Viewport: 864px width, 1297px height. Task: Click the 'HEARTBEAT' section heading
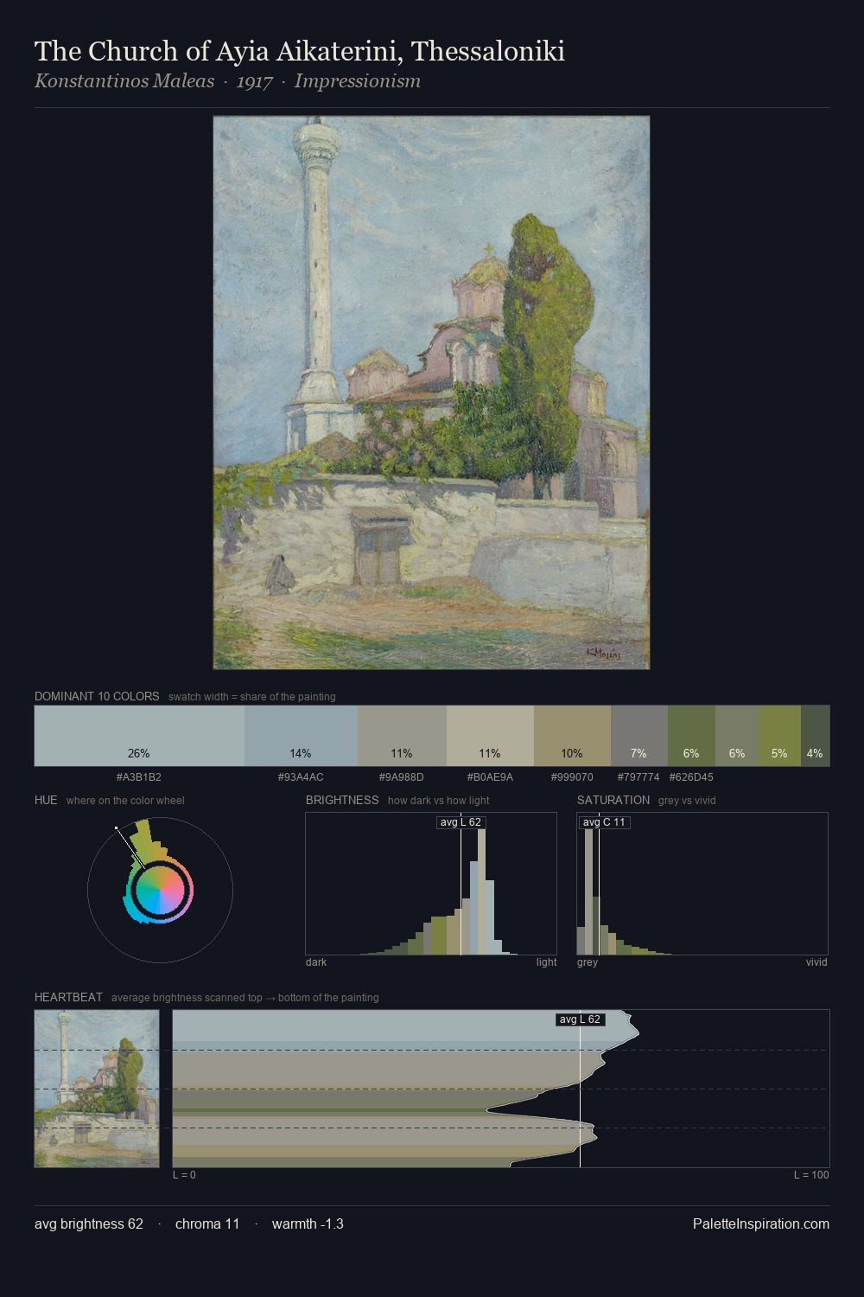(x=68, y=997)
